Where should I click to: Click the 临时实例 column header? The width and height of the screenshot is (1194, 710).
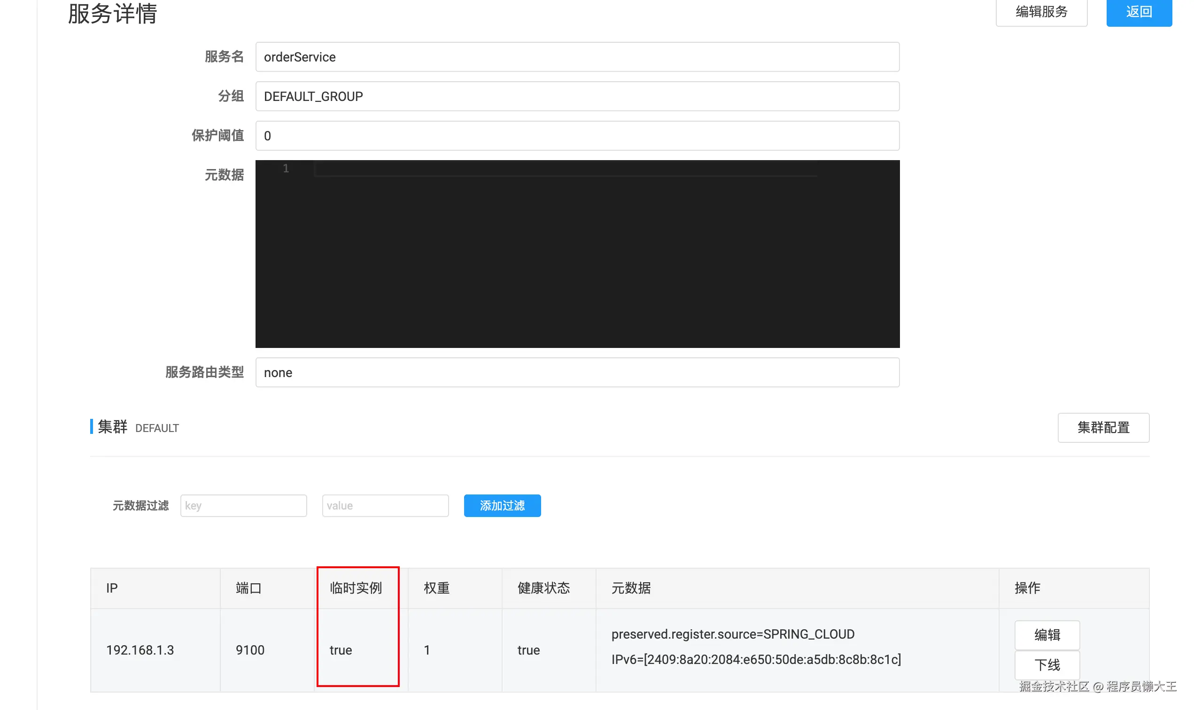356,587
